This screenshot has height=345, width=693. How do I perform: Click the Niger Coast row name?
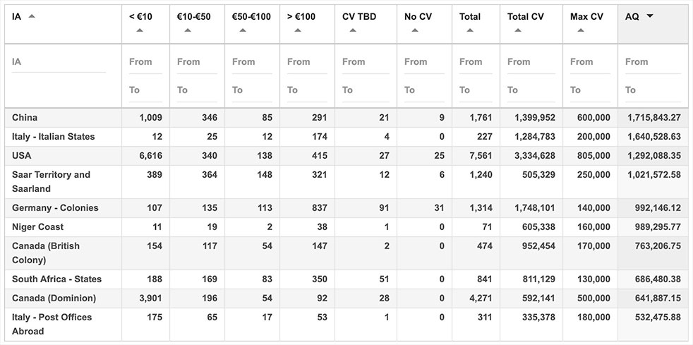pyautogui.click(x=37, y=226)
